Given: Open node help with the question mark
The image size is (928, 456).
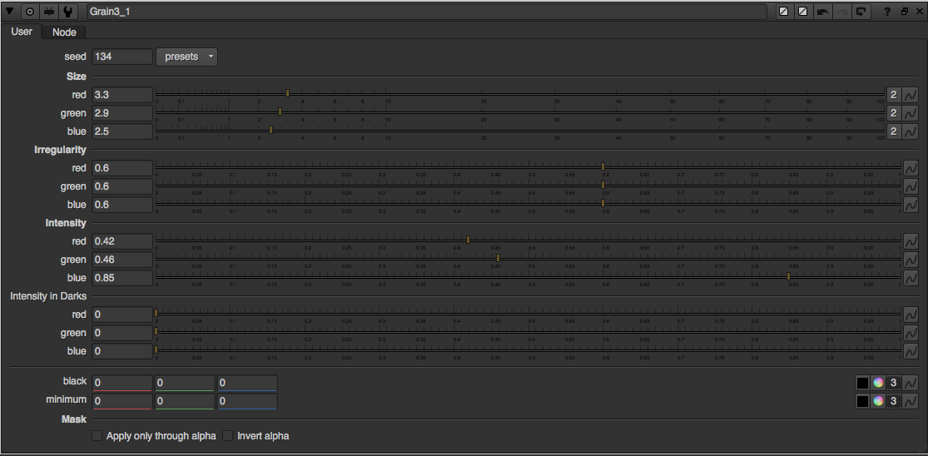Looking at the screenshot, I should pyautogui.click(x=887, y=12).
